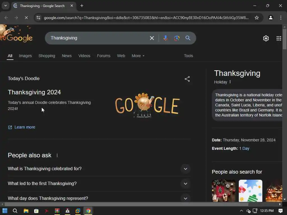Viewport: 287px width, 215px height.
Task: Click the Thanksgiving Doodle image
Action: [x=147, y=105]
